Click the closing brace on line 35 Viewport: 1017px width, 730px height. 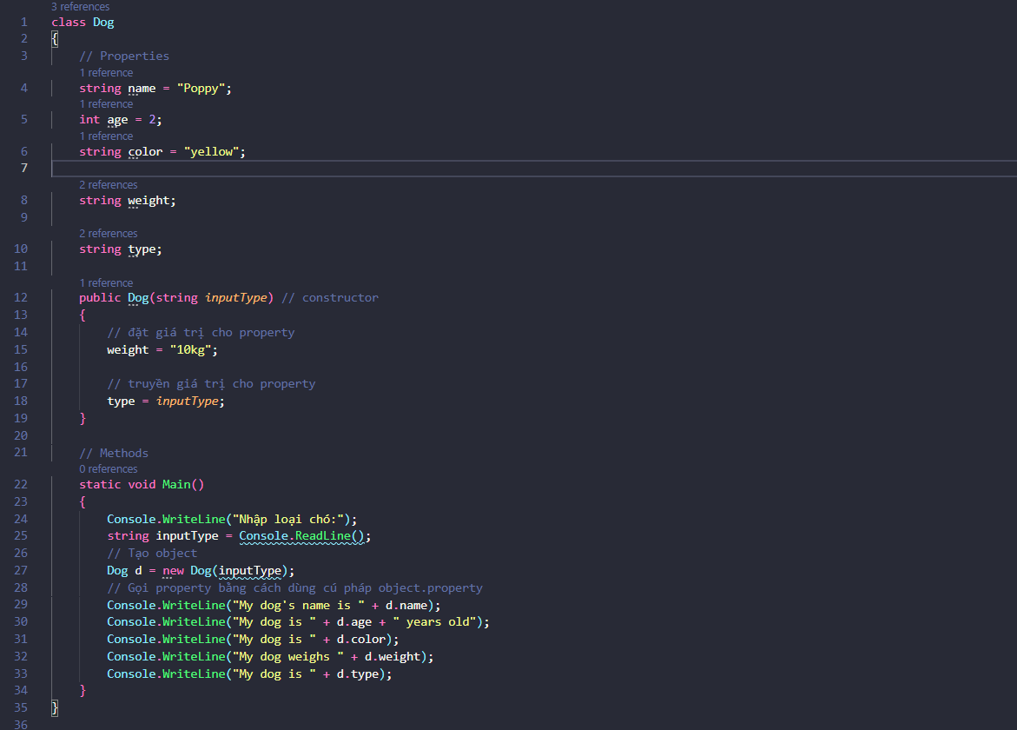click(x=56, y=707)
